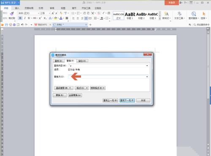This screenshot has height=156, width=211.
Task: Open the font color A swatch
Action: click(61, 18)
